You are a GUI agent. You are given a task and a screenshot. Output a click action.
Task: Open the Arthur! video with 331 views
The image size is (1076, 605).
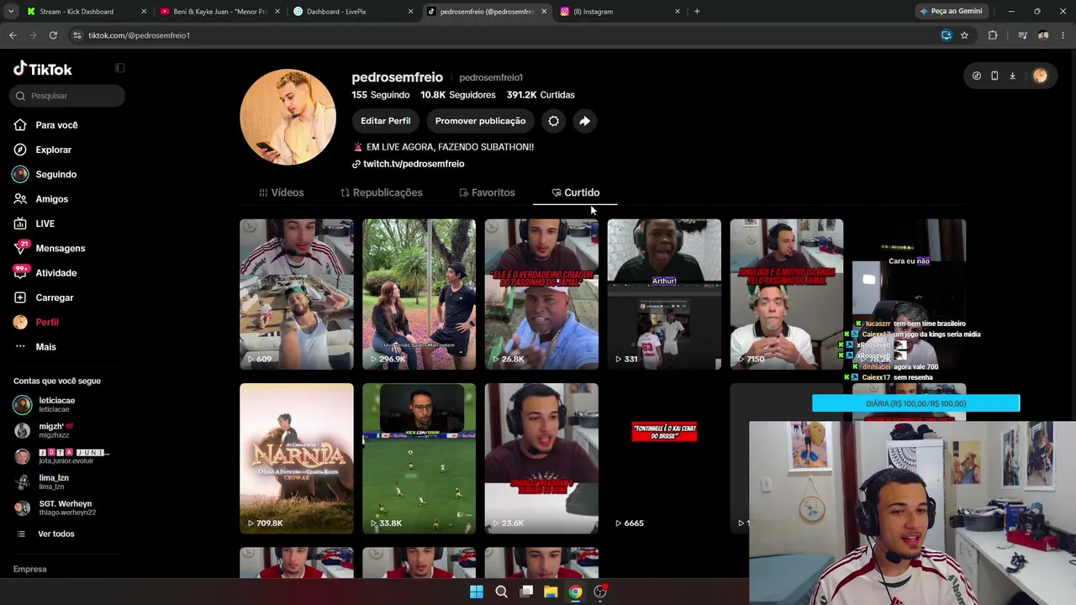(x=664, y=294)
